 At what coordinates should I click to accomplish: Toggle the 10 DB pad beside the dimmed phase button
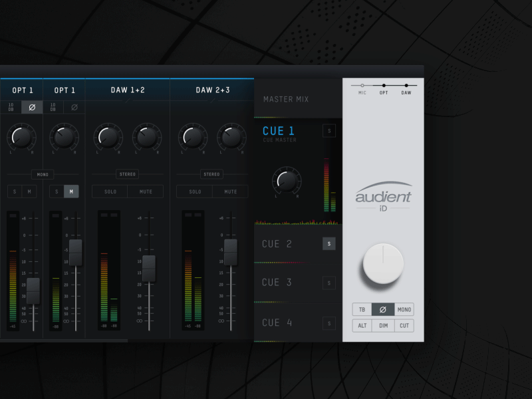53,107
